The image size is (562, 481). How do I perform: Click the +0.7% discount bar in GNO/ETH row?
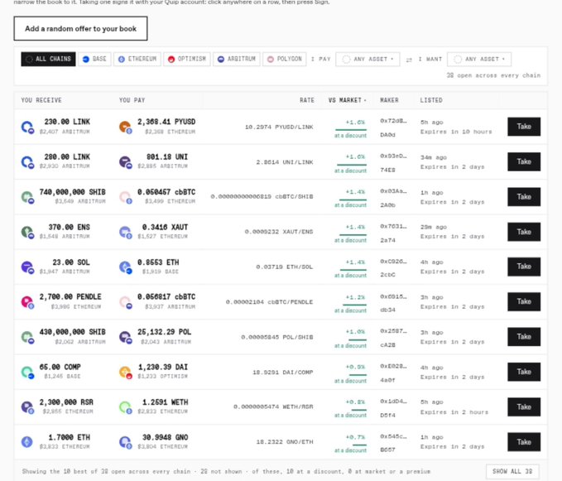(358, 445)
